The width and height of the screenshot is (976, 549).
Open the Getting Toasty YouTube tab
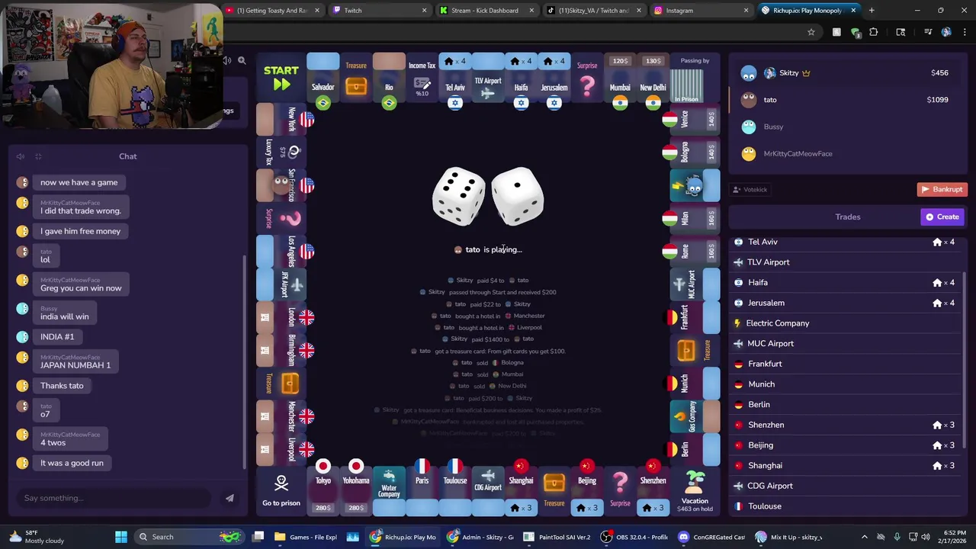pyautogui.click(x=274, y=11)
